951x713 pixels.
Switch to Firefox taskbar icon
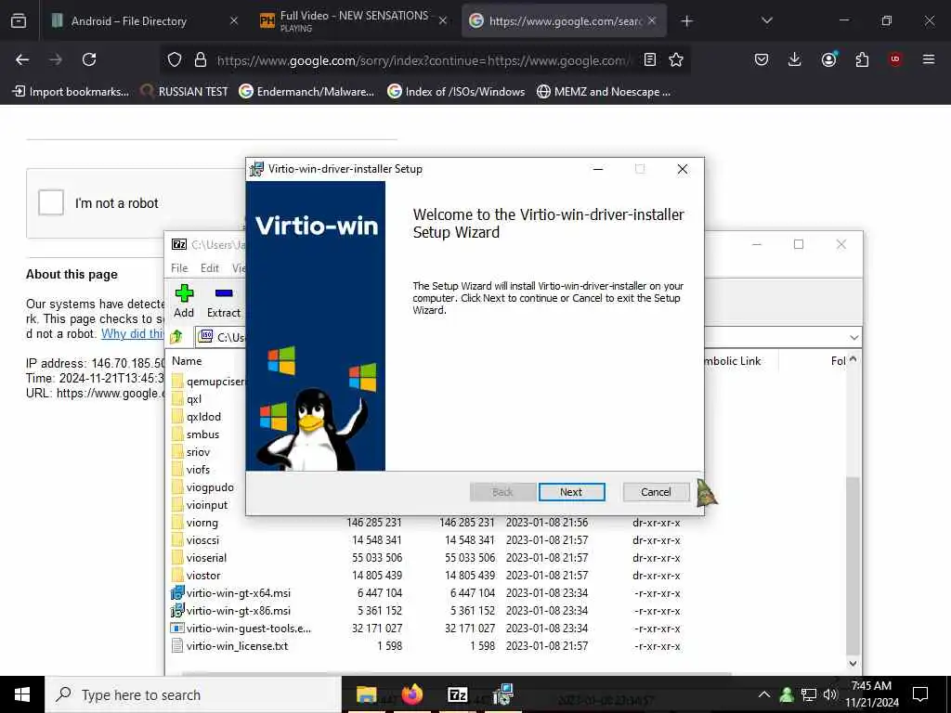[412, 694]
